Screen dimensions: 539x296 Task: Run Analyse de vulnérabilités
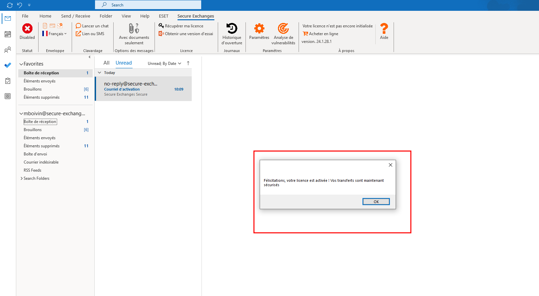coord(283,34)
